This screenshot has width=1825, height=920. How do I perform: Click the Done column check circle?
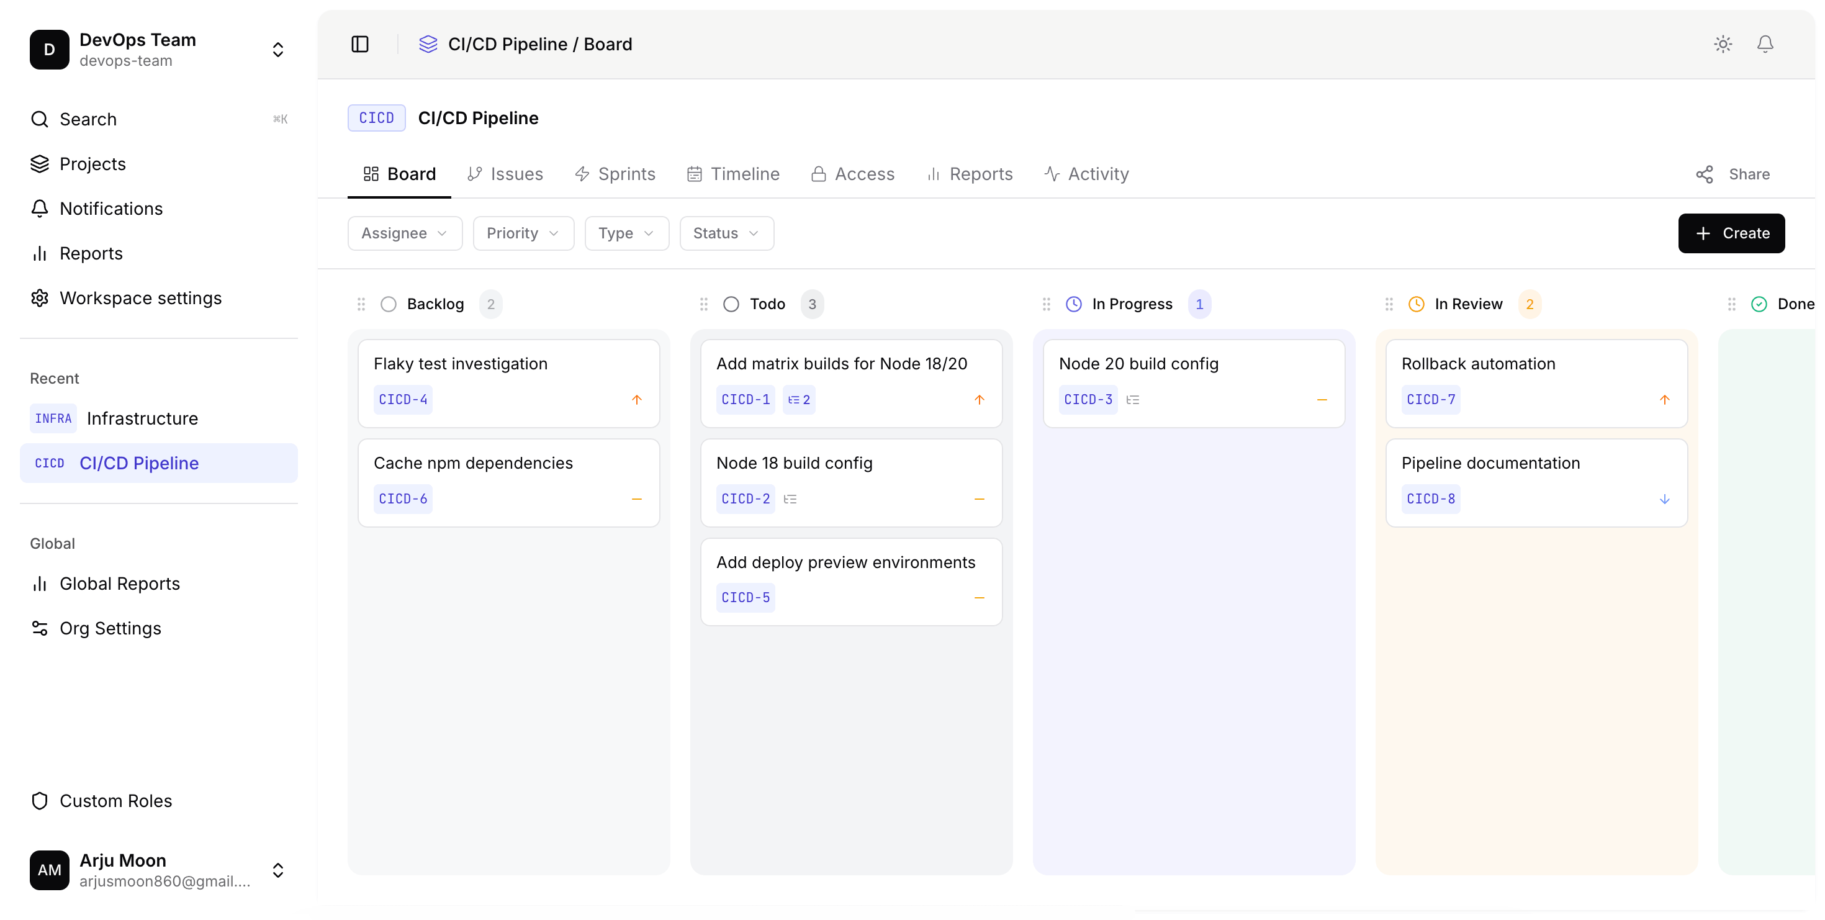pos(1759,304)
